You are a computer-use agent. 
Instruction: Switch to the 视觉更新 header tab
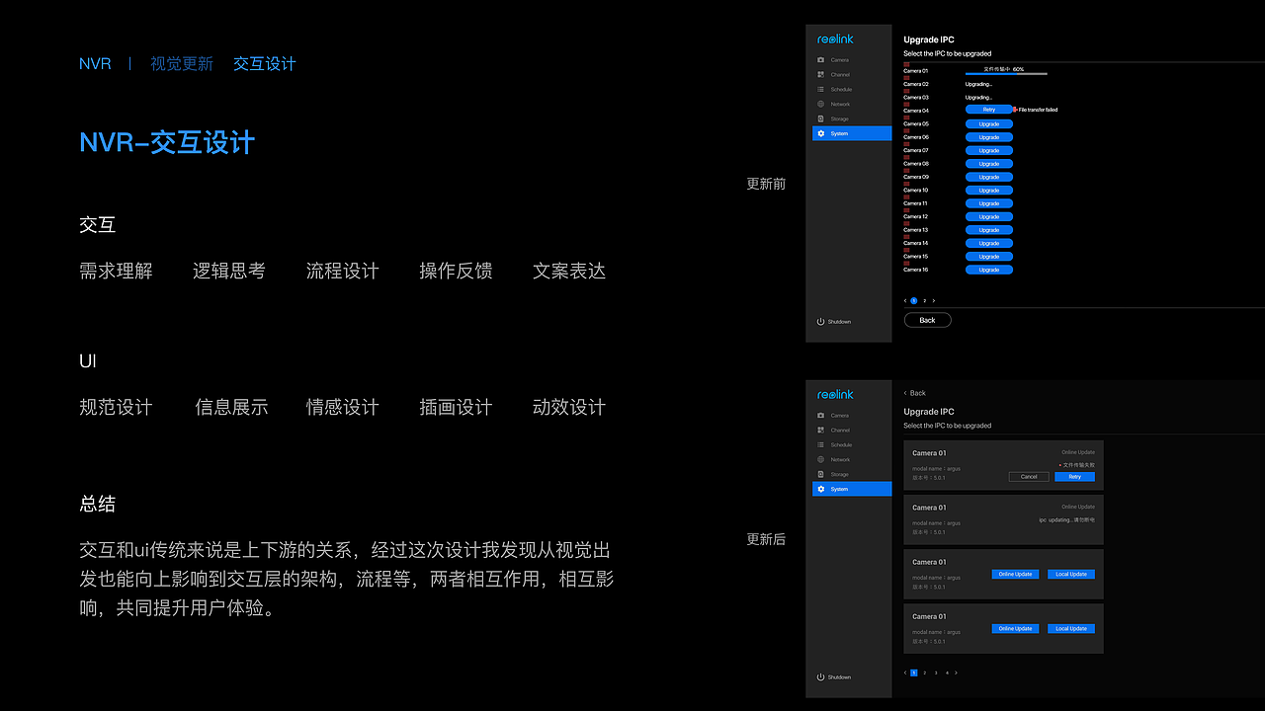(x=182, y=64)
